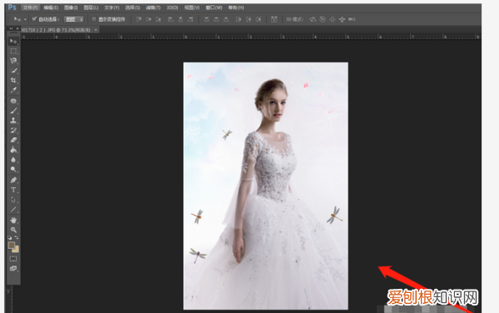Select the Crop tool
Screen dimensions: 499x313
[x=13, y=80]
